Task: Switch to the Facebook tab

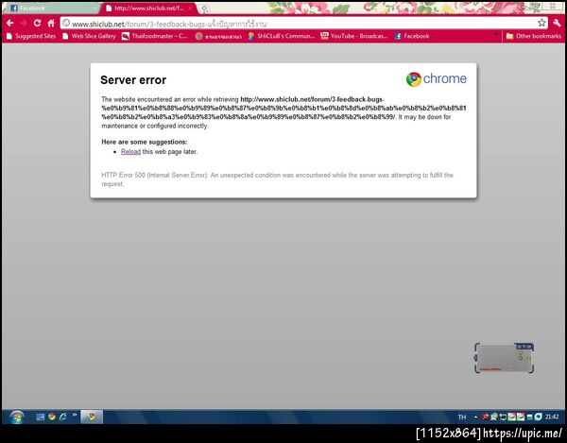Action: [51, 8]
